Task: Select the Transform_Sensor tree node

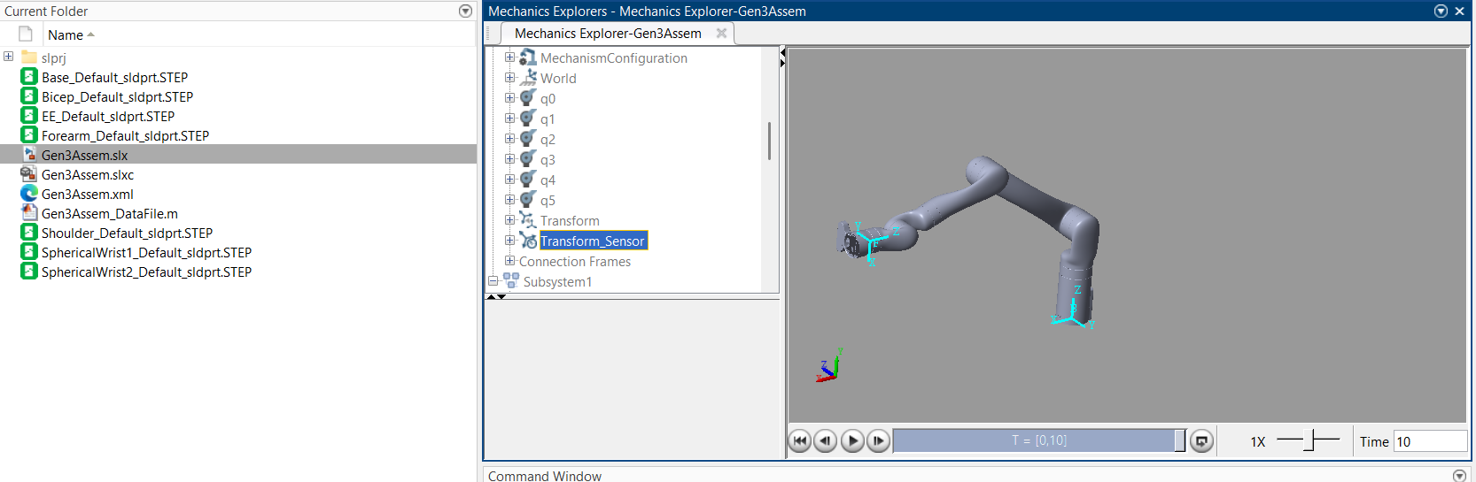Action: [x=592, y=241]
